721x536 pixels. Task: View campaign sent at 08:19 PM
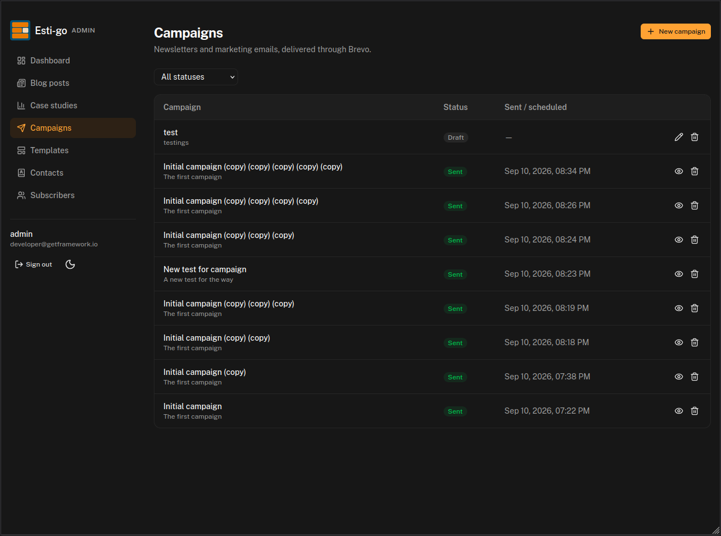tap(679, 308)
